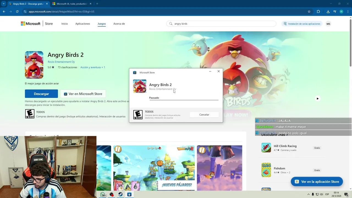Image resolution: width=352 pixels, height=198 pixels.
Task: Go to the Inicio menu item
Action: point(65,24)
